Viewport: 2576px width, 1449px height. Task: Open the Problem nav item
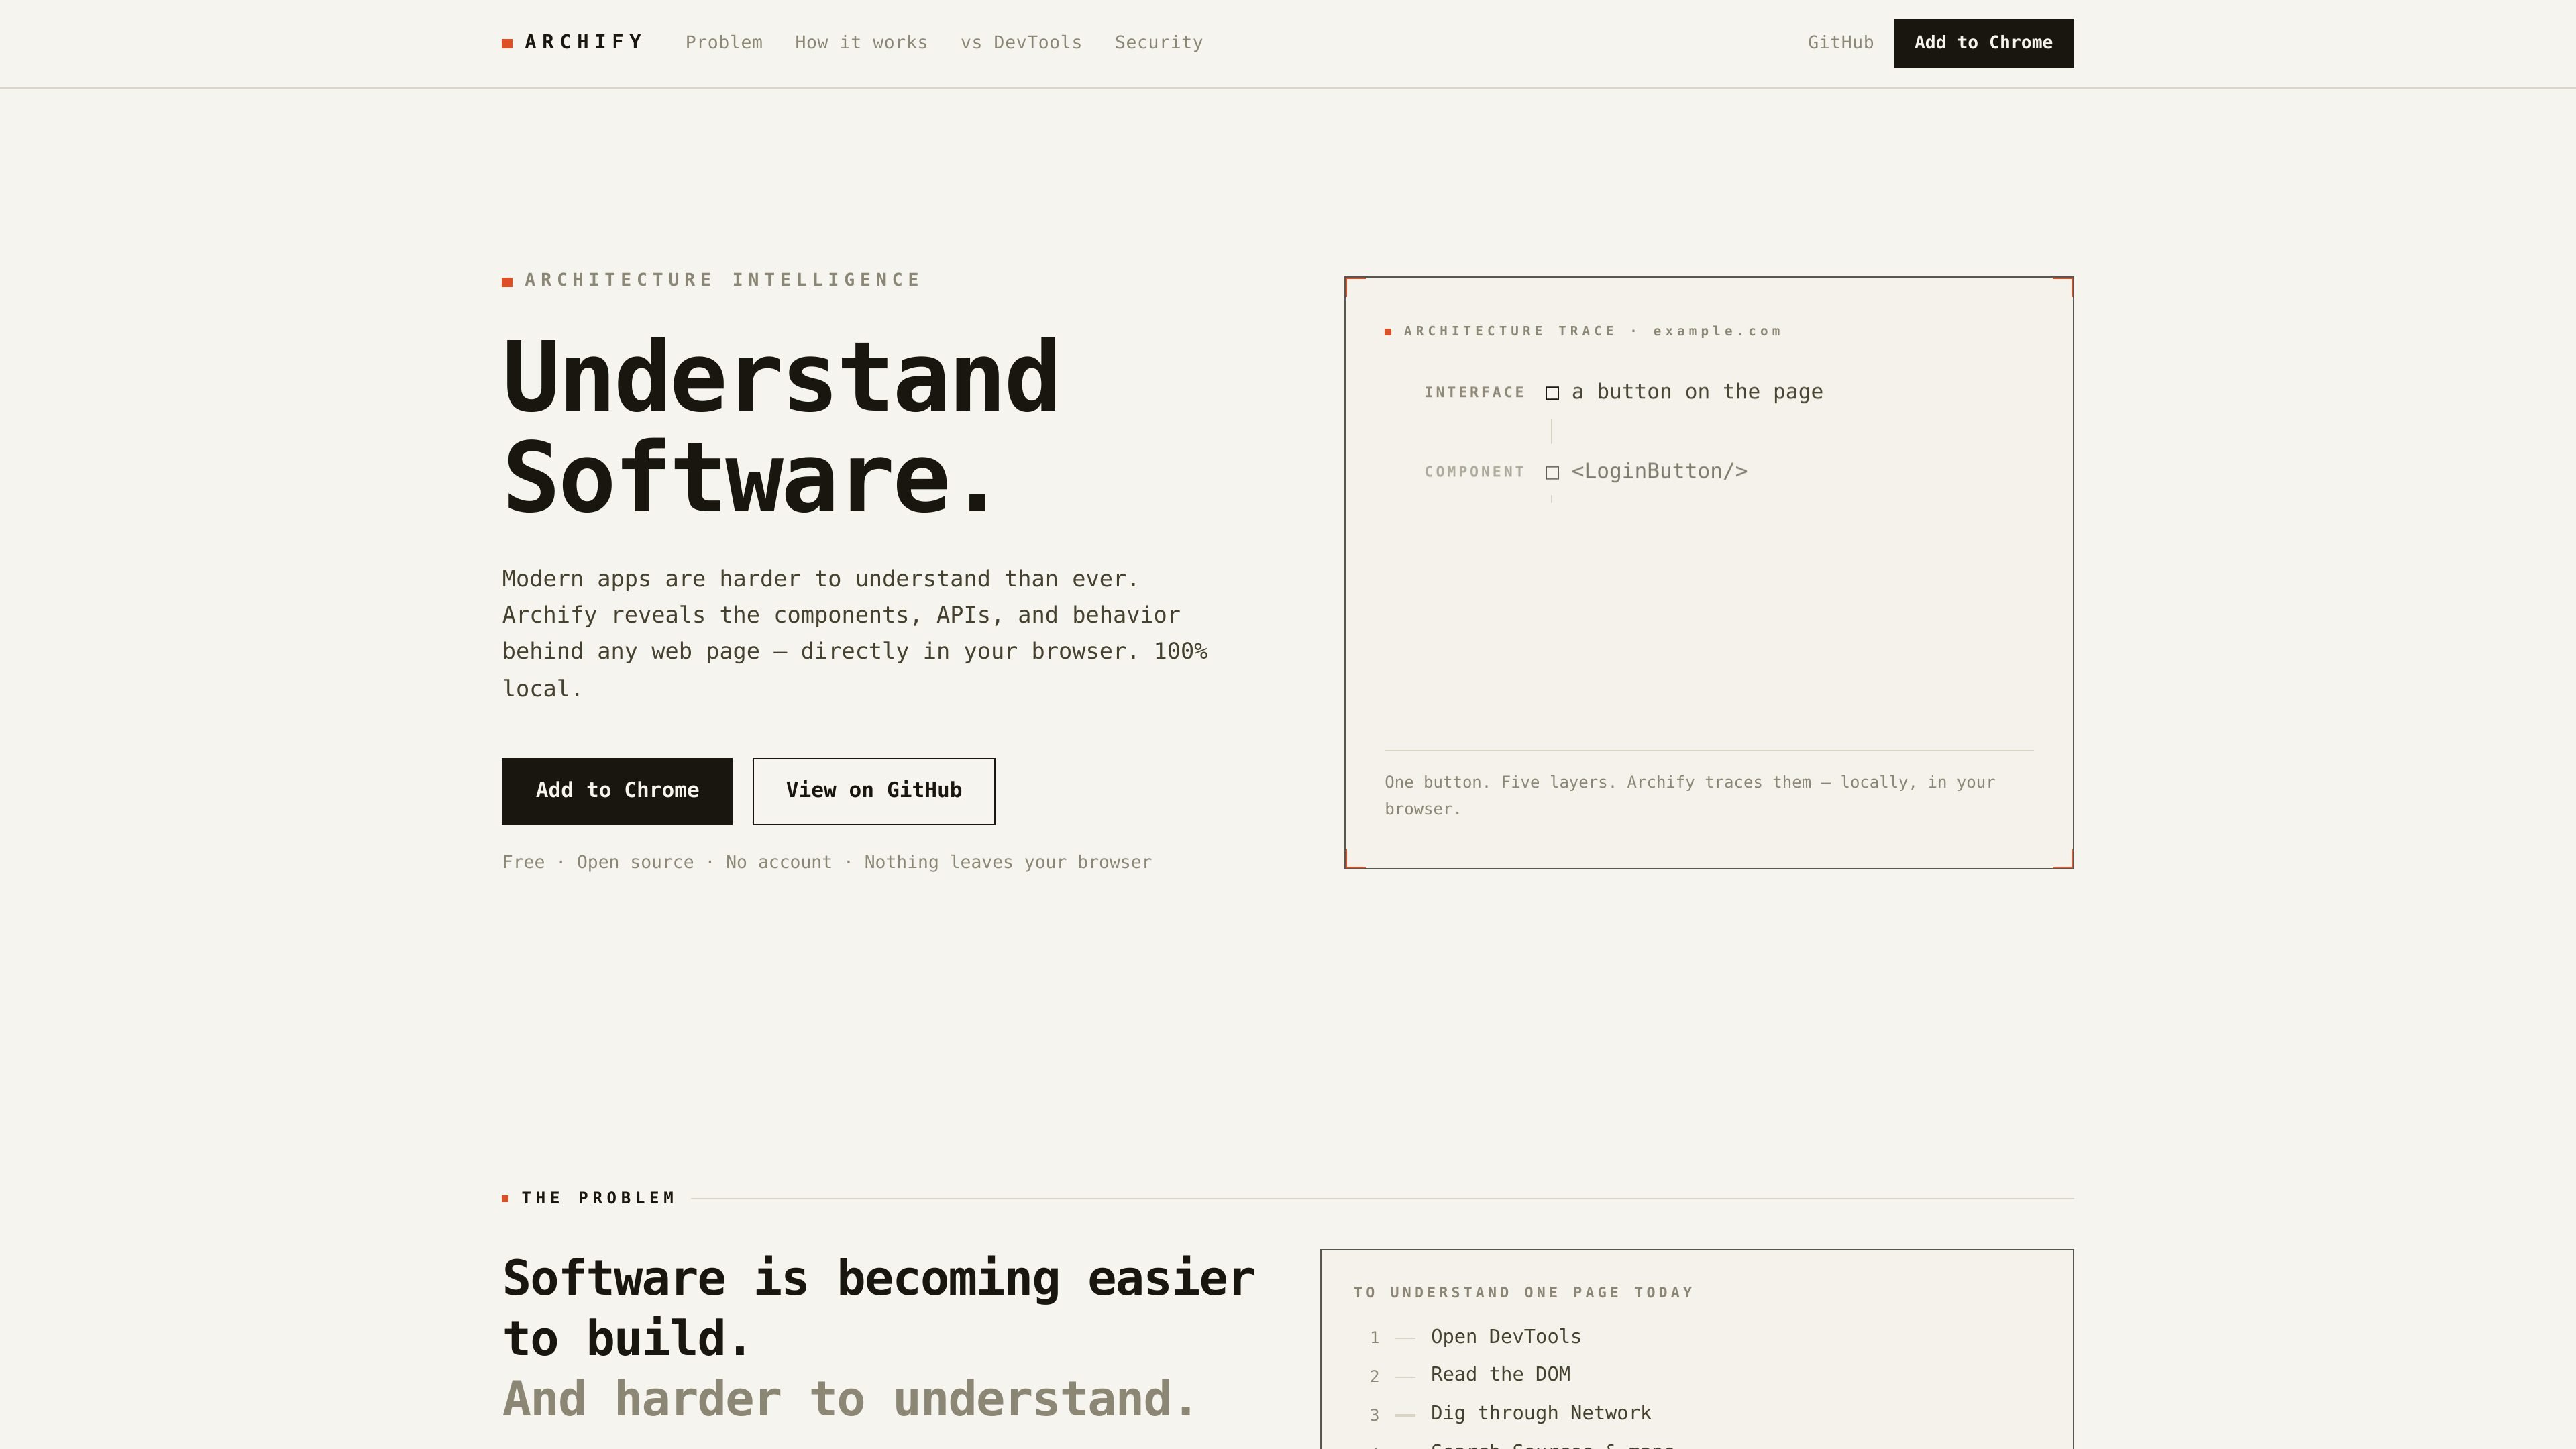pos(724,42)
